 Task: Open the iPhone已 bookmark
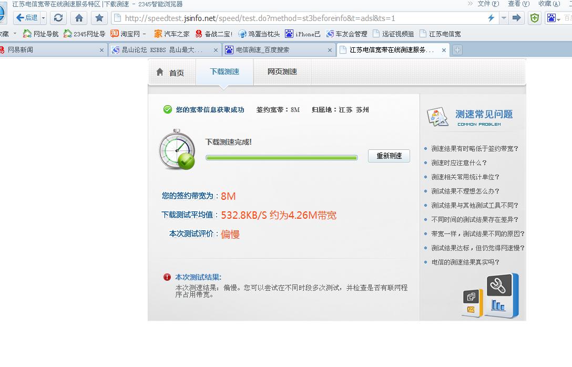(x=303, y=34)
